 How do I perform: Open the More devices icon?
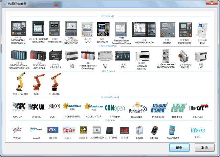[198, 130]
